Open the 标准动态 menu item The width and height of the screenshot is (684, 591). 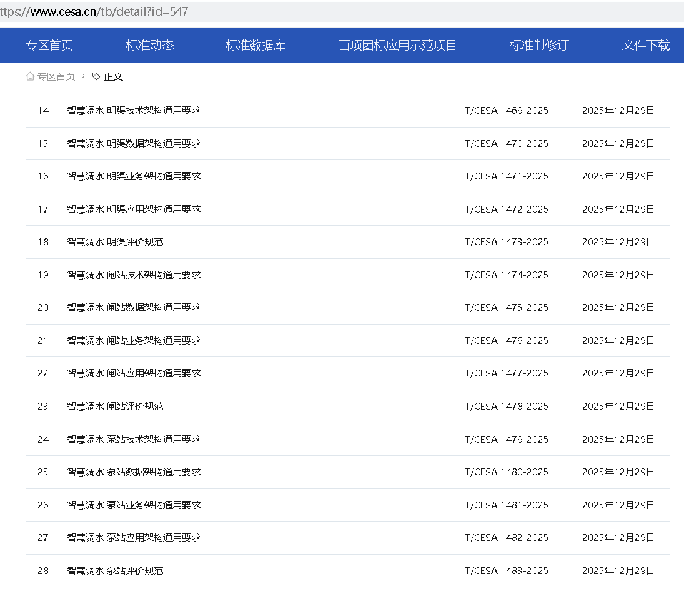pos(150,44)
